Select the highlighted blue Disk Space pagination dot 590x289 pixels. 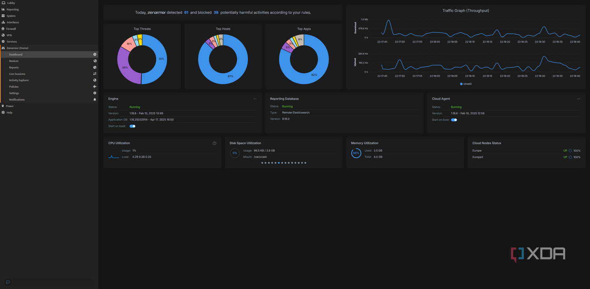coord(279,163)
